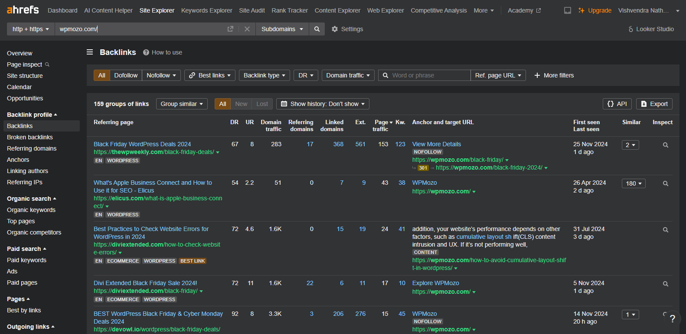686x334 pixels.
Task: Expand the 180 similar links dropdown
Action: (634, 183)
